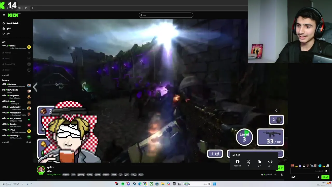Open recommended channel AhmedSabiri

coord(17,114)
